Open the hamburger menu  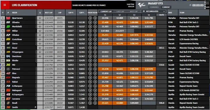[x=5, y=5]
